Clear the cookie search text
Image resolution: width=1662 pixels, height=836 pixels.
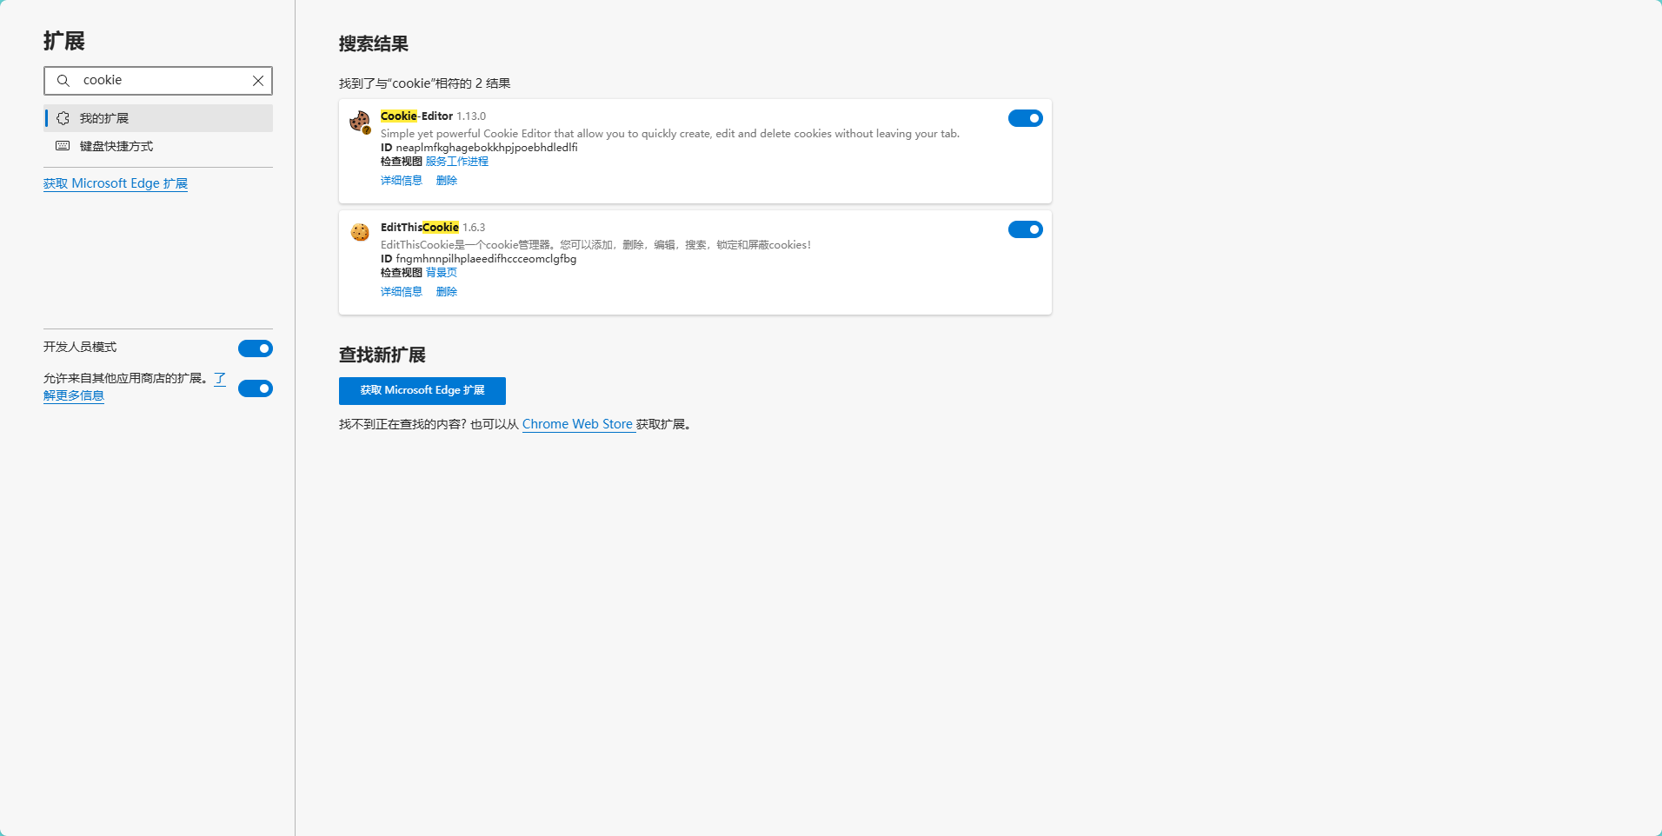pos(258,81)
